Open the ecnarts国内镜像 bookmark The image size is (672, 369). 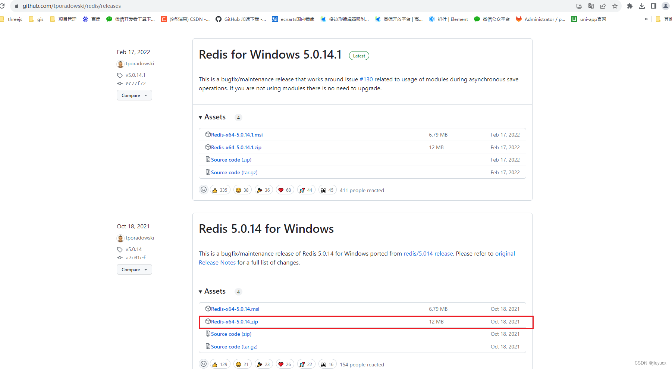click(x=293, y=19)
